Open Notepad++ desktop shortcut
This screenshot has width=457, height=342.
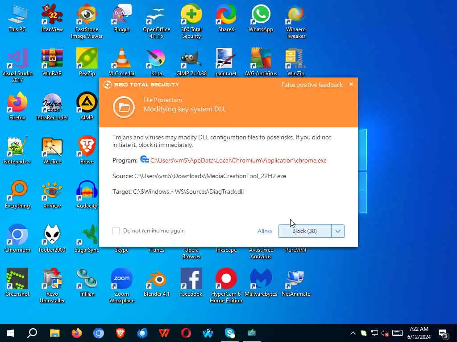(17, 151)
